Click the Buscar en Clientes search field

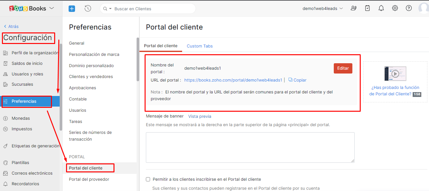[147, 9]
